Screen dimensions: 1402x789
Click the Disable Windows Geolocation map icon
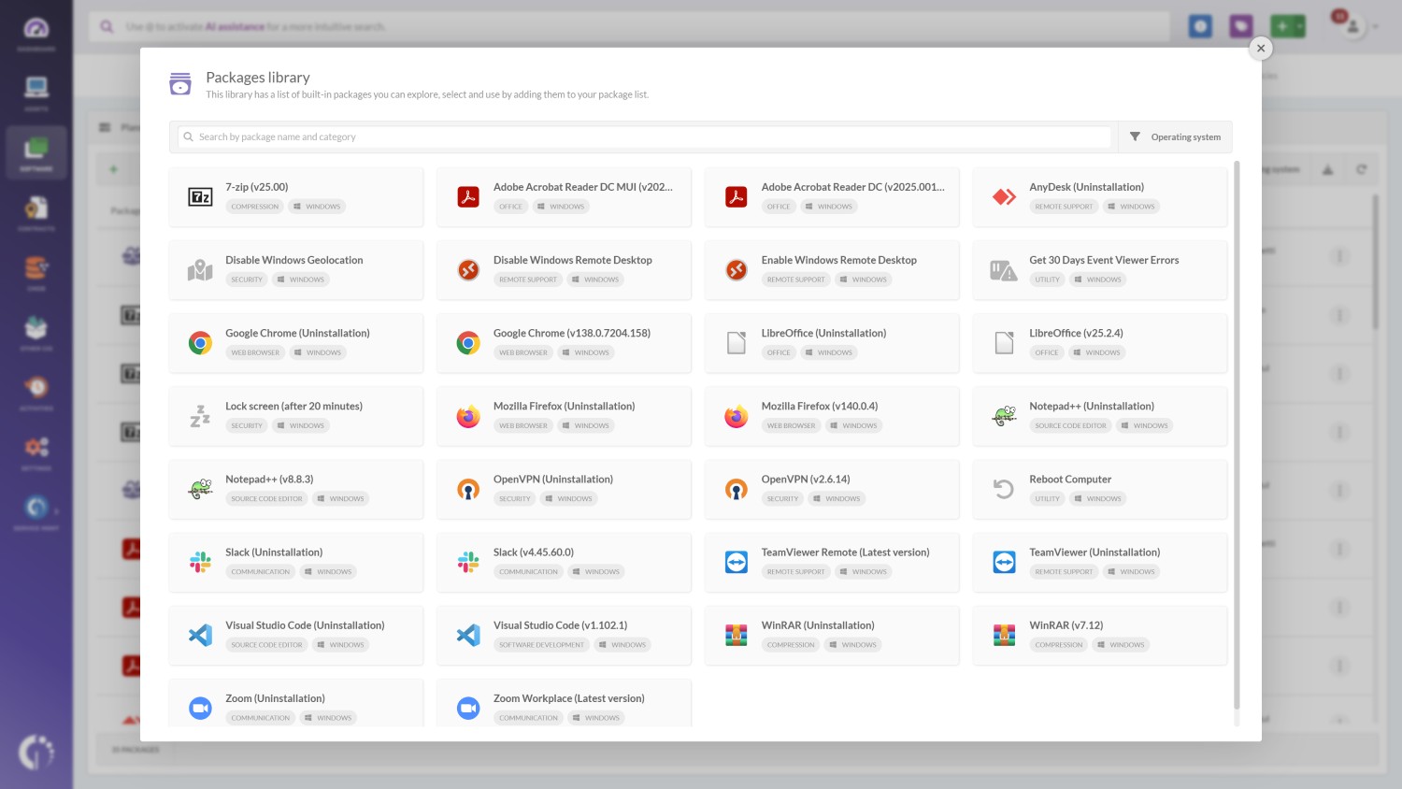pos(200,270)
